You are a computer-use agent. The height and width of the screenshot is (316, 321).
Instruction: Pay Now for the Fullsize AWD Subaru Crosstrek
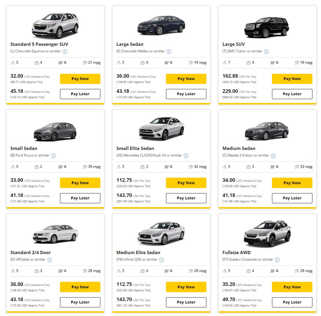click(x=292, y=287)
